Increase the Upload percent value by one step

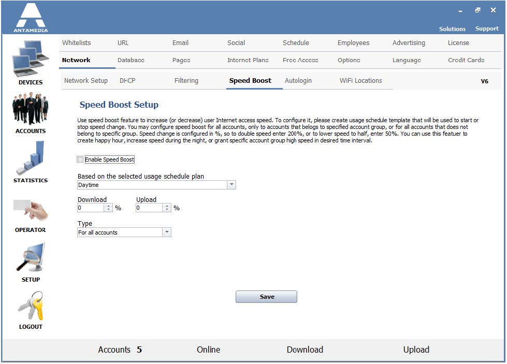(167, 206)
